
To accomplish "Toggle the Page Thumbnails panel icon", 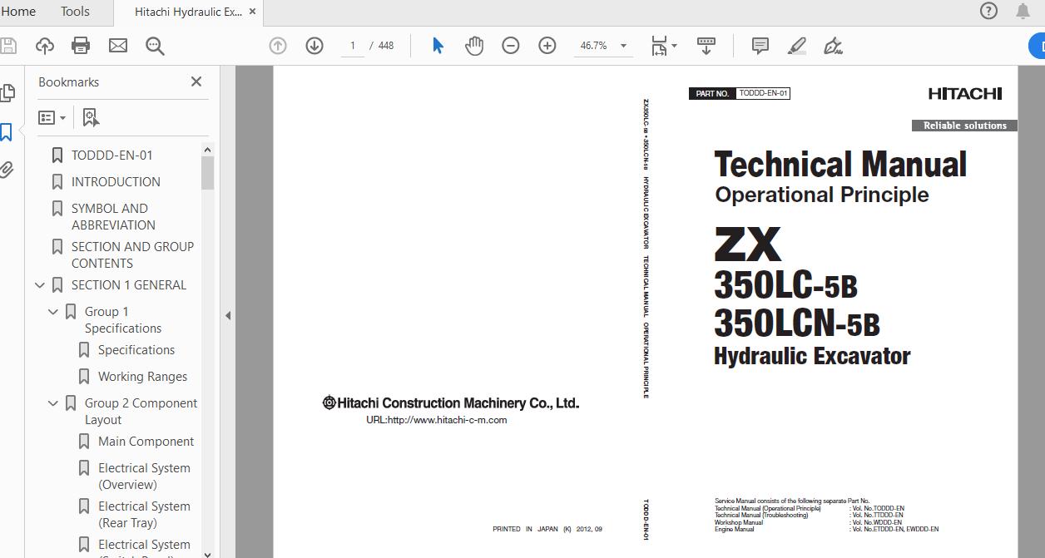I will (x=7, y=92).
